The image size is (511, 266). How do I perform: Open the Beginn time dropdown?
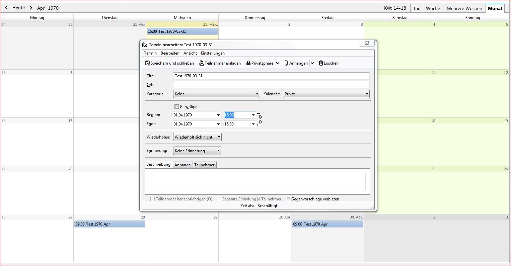tap(253, 115)
